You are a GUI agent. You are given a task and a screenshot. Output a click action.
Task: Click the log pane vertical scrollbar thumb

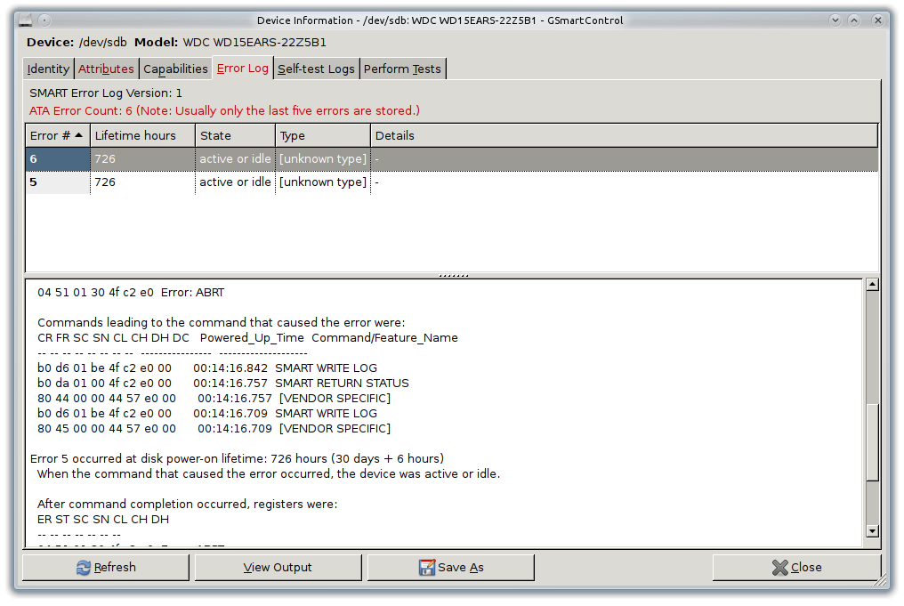(872, 442)
